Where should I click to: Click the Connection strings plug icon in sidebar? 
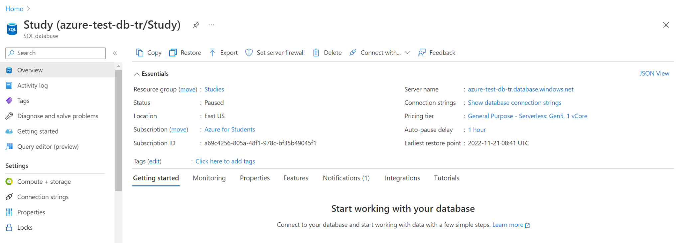pyautogui.click(x=9, y=197)
